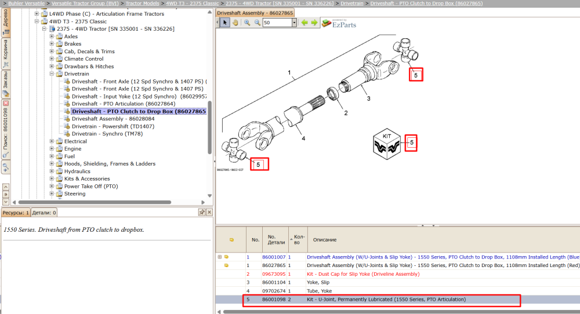The width and height of the screenshot is (580, 314).
Task: Open the Заказы vertical side tab
Action: point(6,84)
